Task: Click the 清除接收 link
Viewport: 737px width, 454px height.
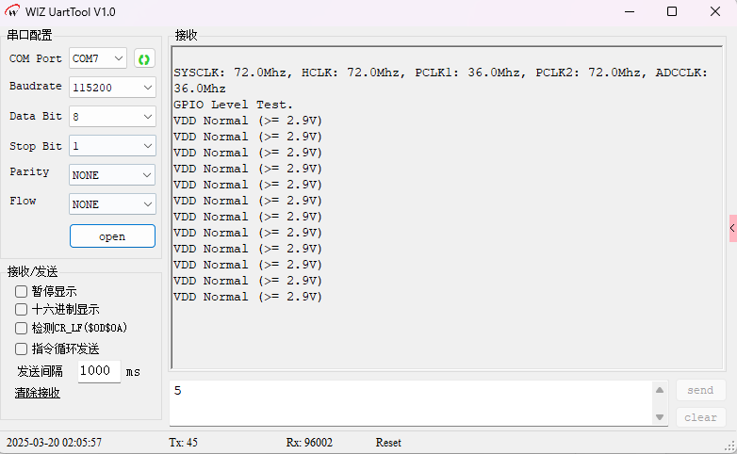Action: pos(37,393)
